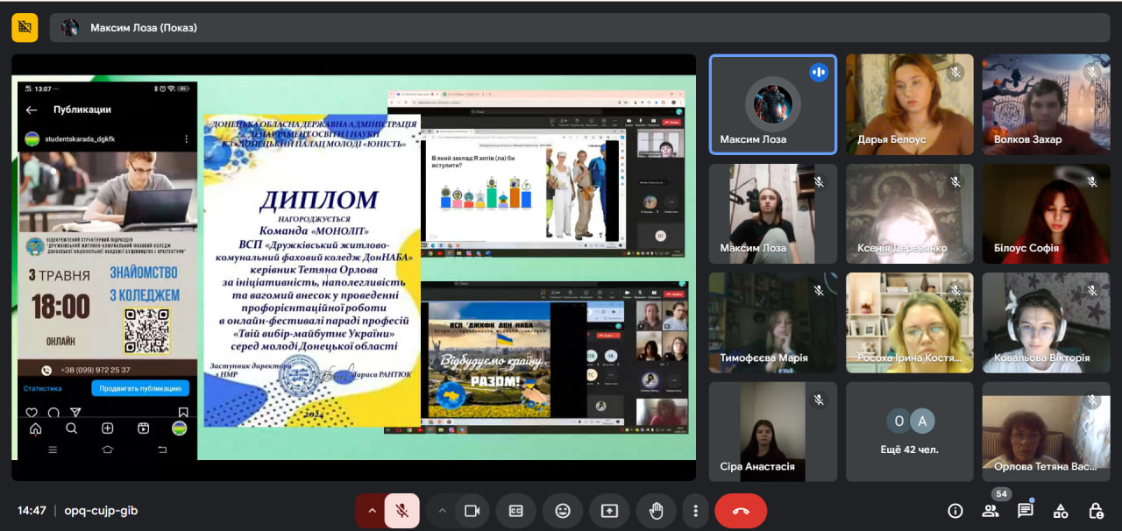Click muted mic icon on Орлова Тетяна tile
The width and height of the screenshot is (1122, 531).
pos(1092,400)
